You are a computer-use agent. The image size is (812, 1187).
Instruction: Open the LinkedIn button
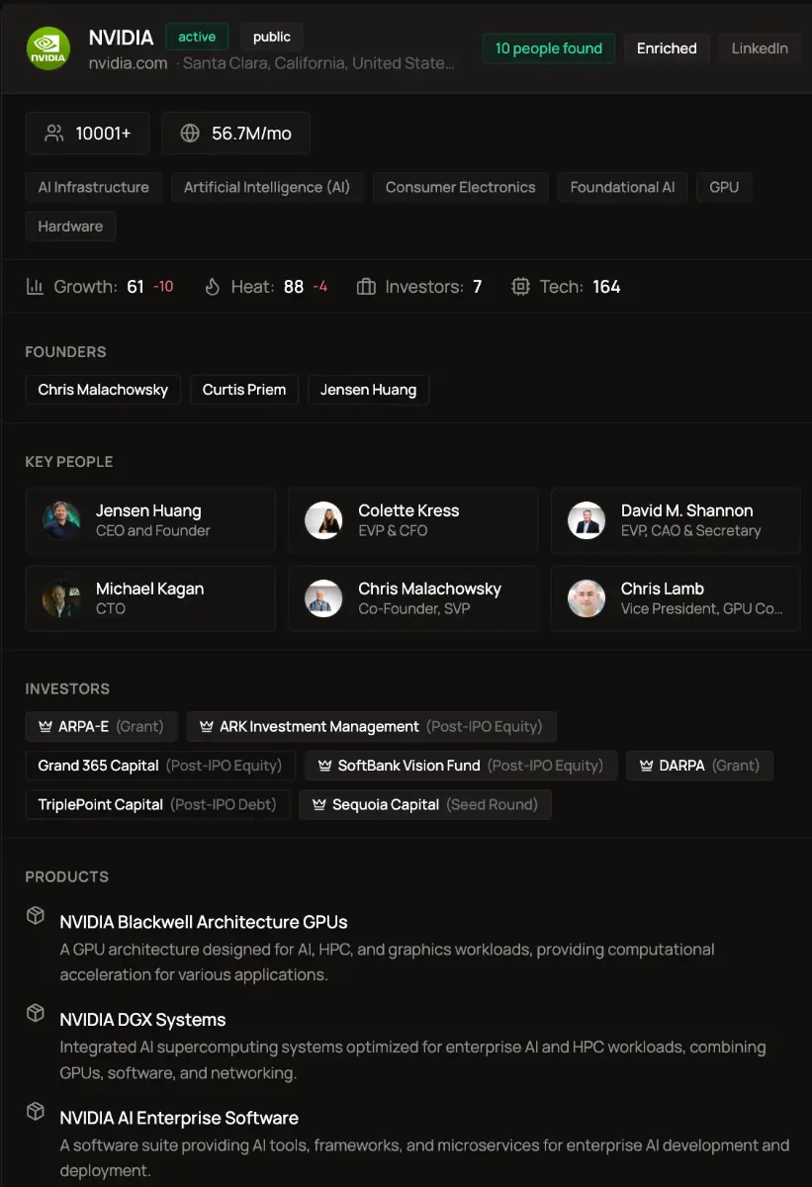[760, 47]
